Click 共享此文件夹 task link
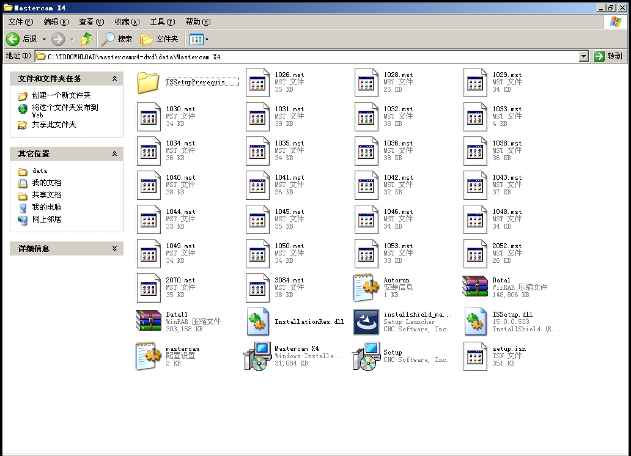 54,125
